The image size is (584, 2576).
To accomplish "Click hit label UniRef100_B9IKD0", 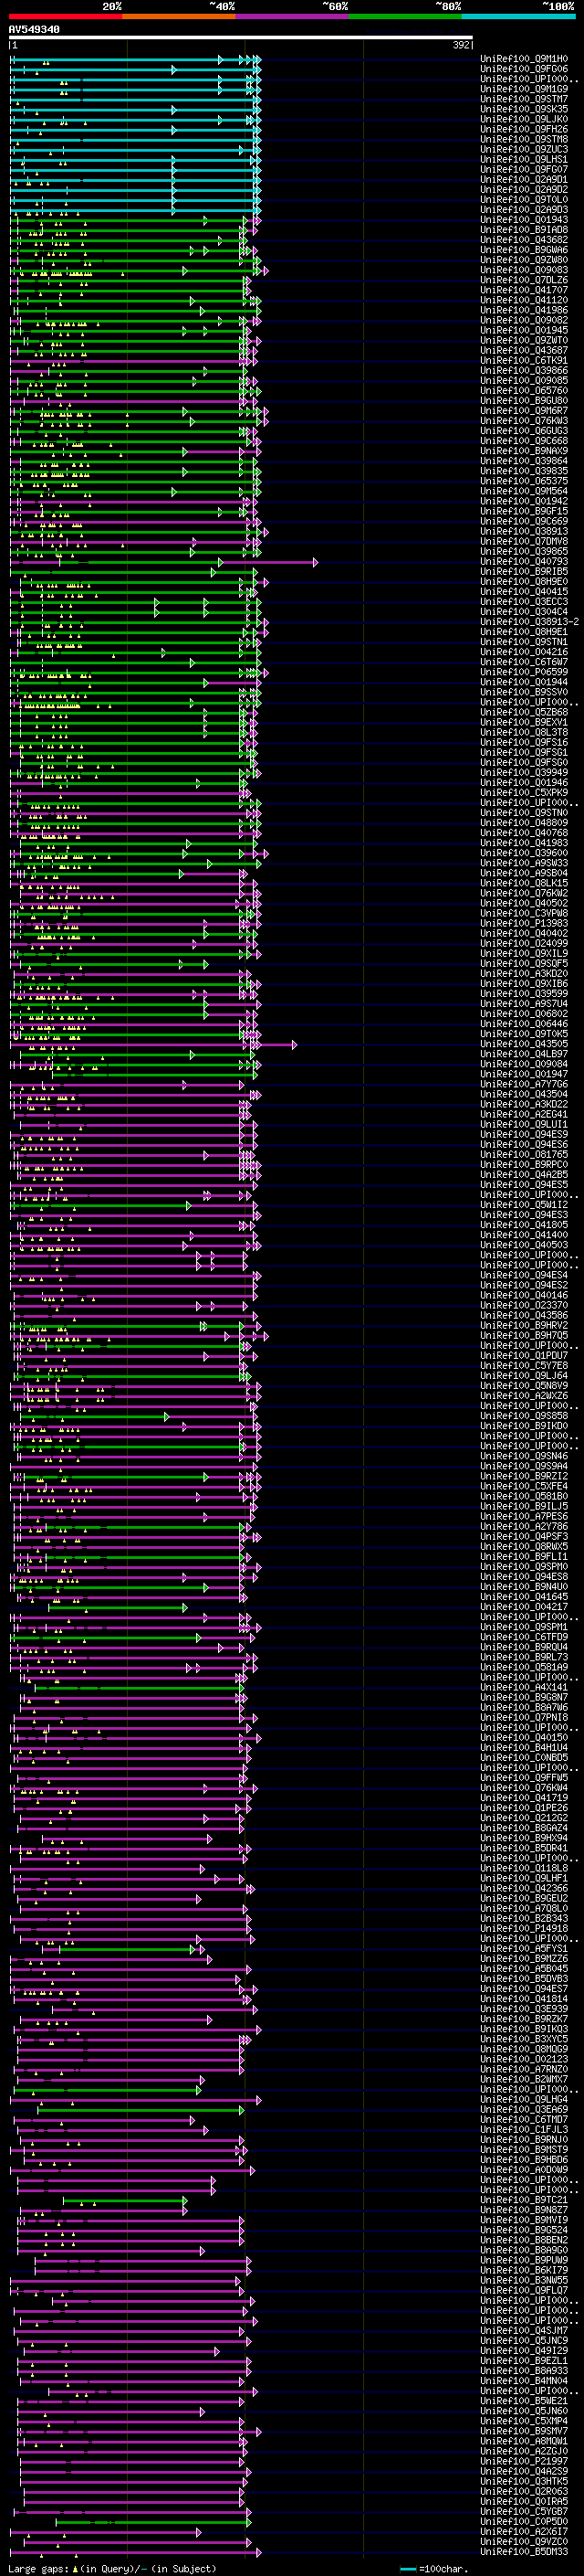I will [524, 1426].
